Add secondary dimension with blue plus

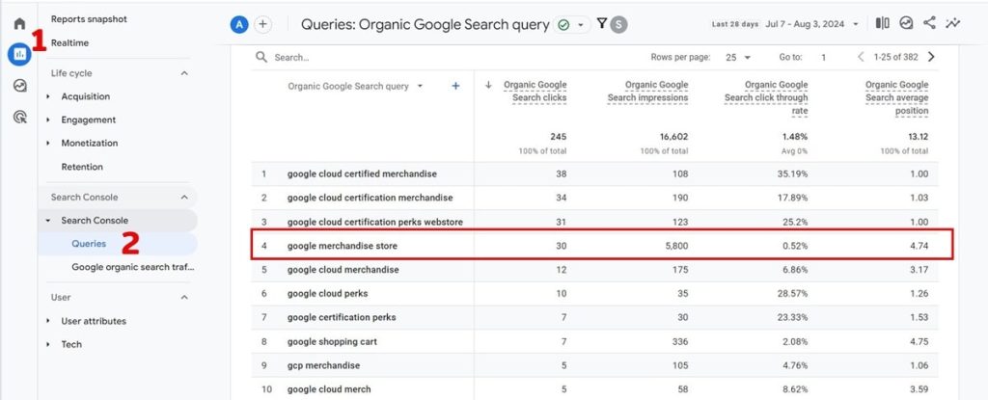tap(455, 87)
